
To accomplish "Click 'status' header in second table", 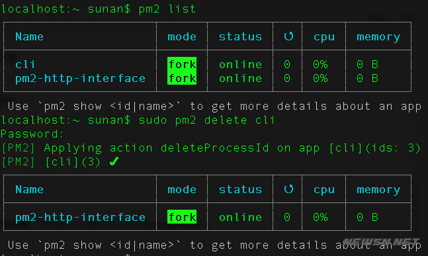I will point(240,189).
